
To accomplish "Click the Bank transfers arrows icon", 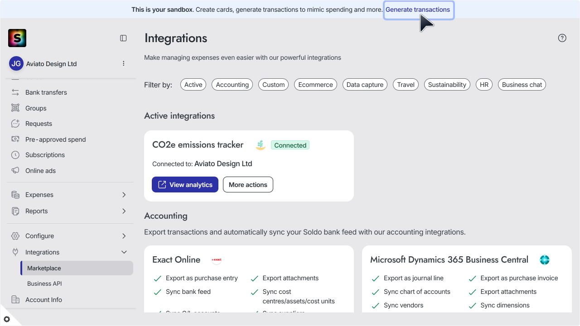I will click(x=15, y=92).
